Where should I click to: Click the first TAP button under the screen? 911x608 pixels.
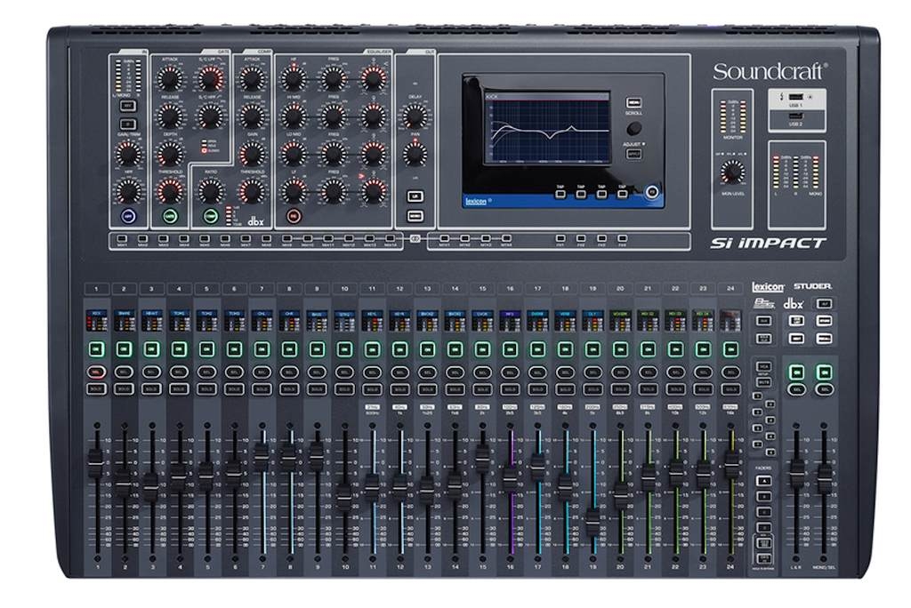[x=560, y=192]
